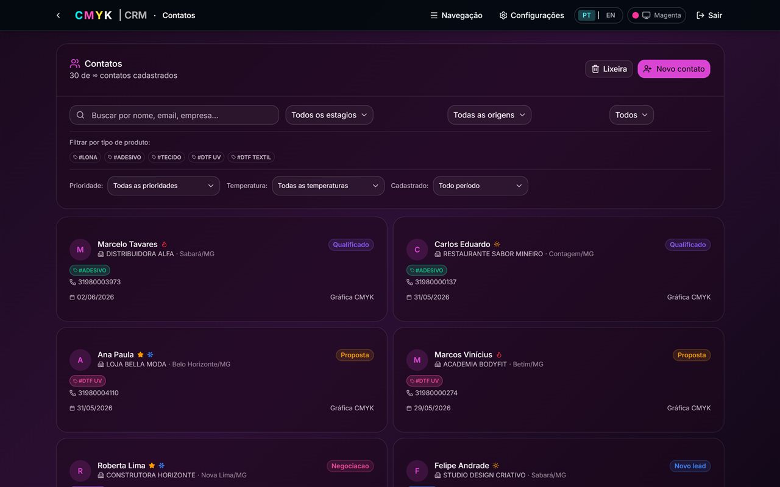Open Configurações from the header
The width and height of the screenshot is (780, 487).
[531, 15]
